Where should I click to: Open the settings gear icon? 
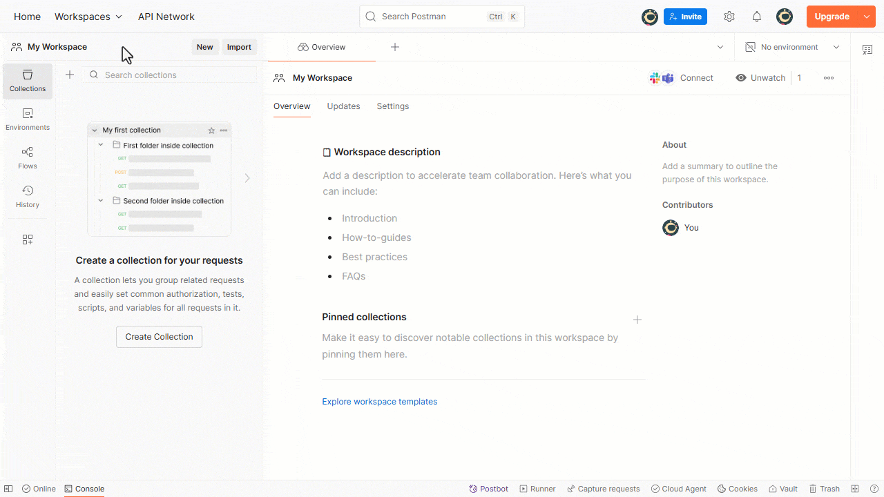[729, 17]
